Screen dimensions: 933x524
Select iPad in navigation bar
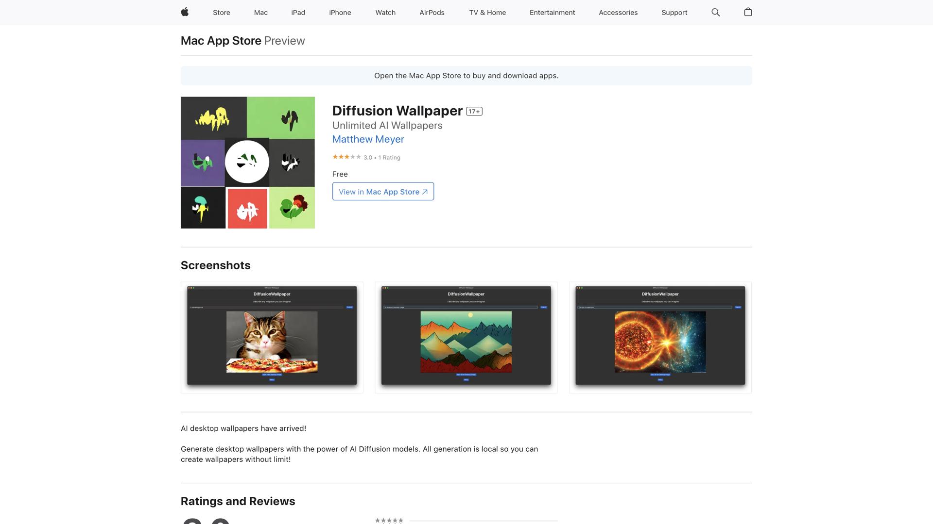(x=298, y=13)
